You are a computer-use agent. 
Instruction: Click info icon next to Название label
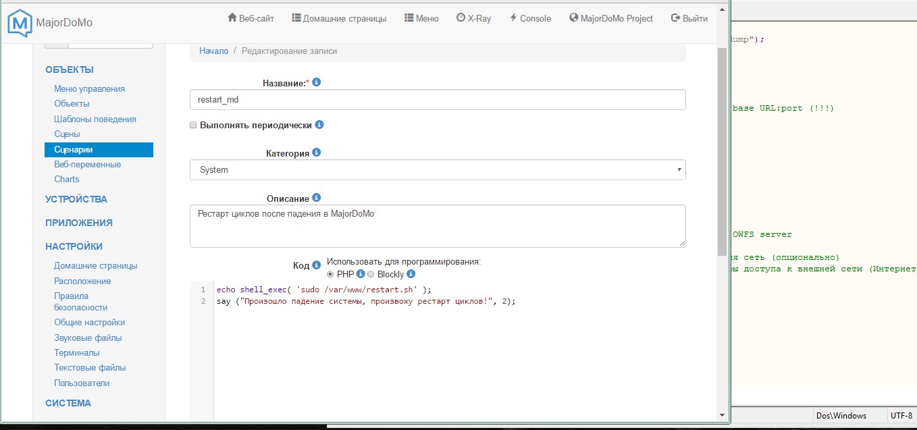click(x=317, y=82)
